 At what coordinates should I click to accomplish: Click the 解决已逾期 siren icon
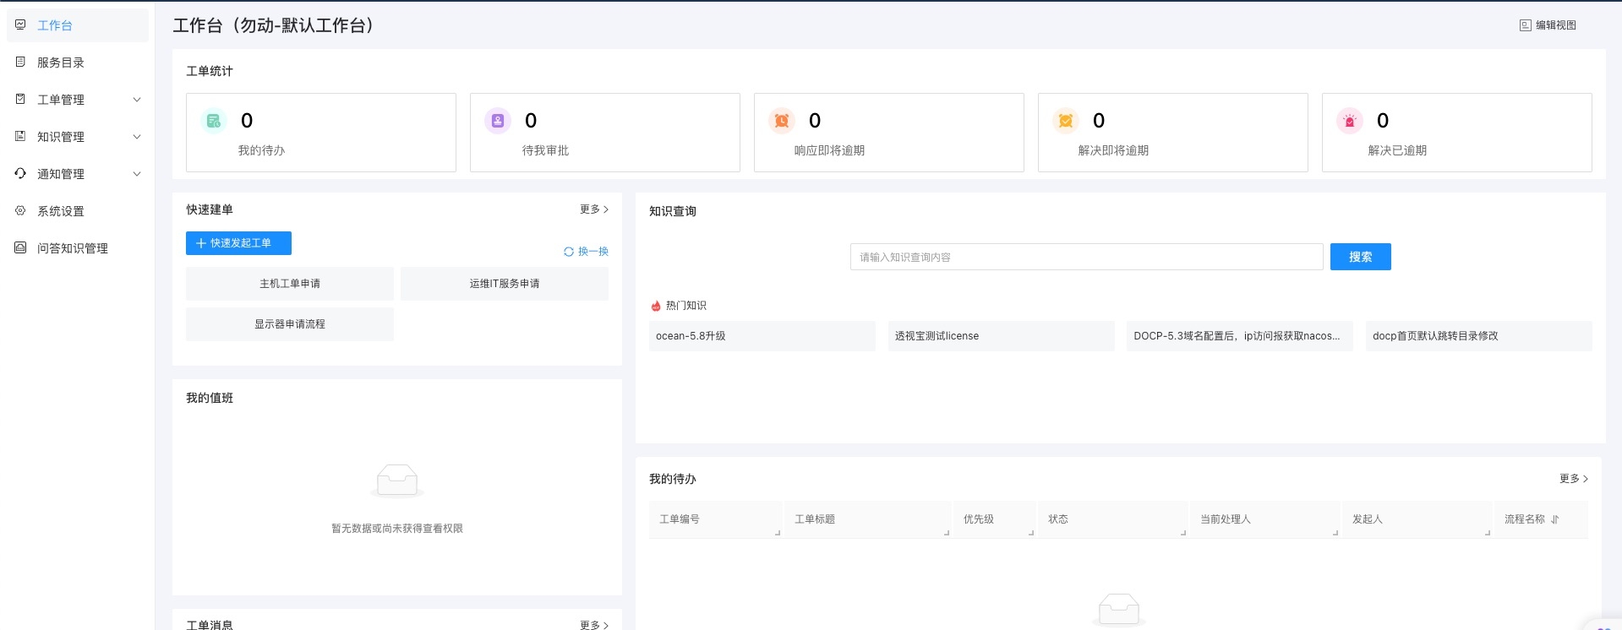pyautogui.click(x=1350, y=121)
